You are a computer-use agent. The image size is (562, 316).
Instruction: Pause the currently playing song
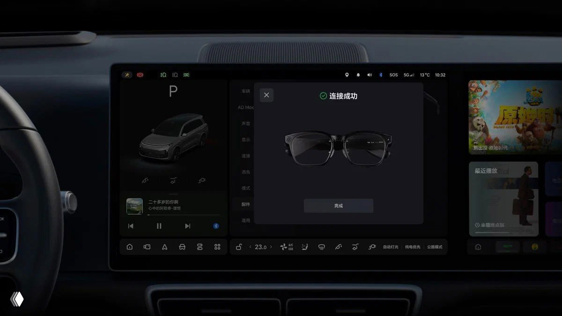[x=159, y=226]
